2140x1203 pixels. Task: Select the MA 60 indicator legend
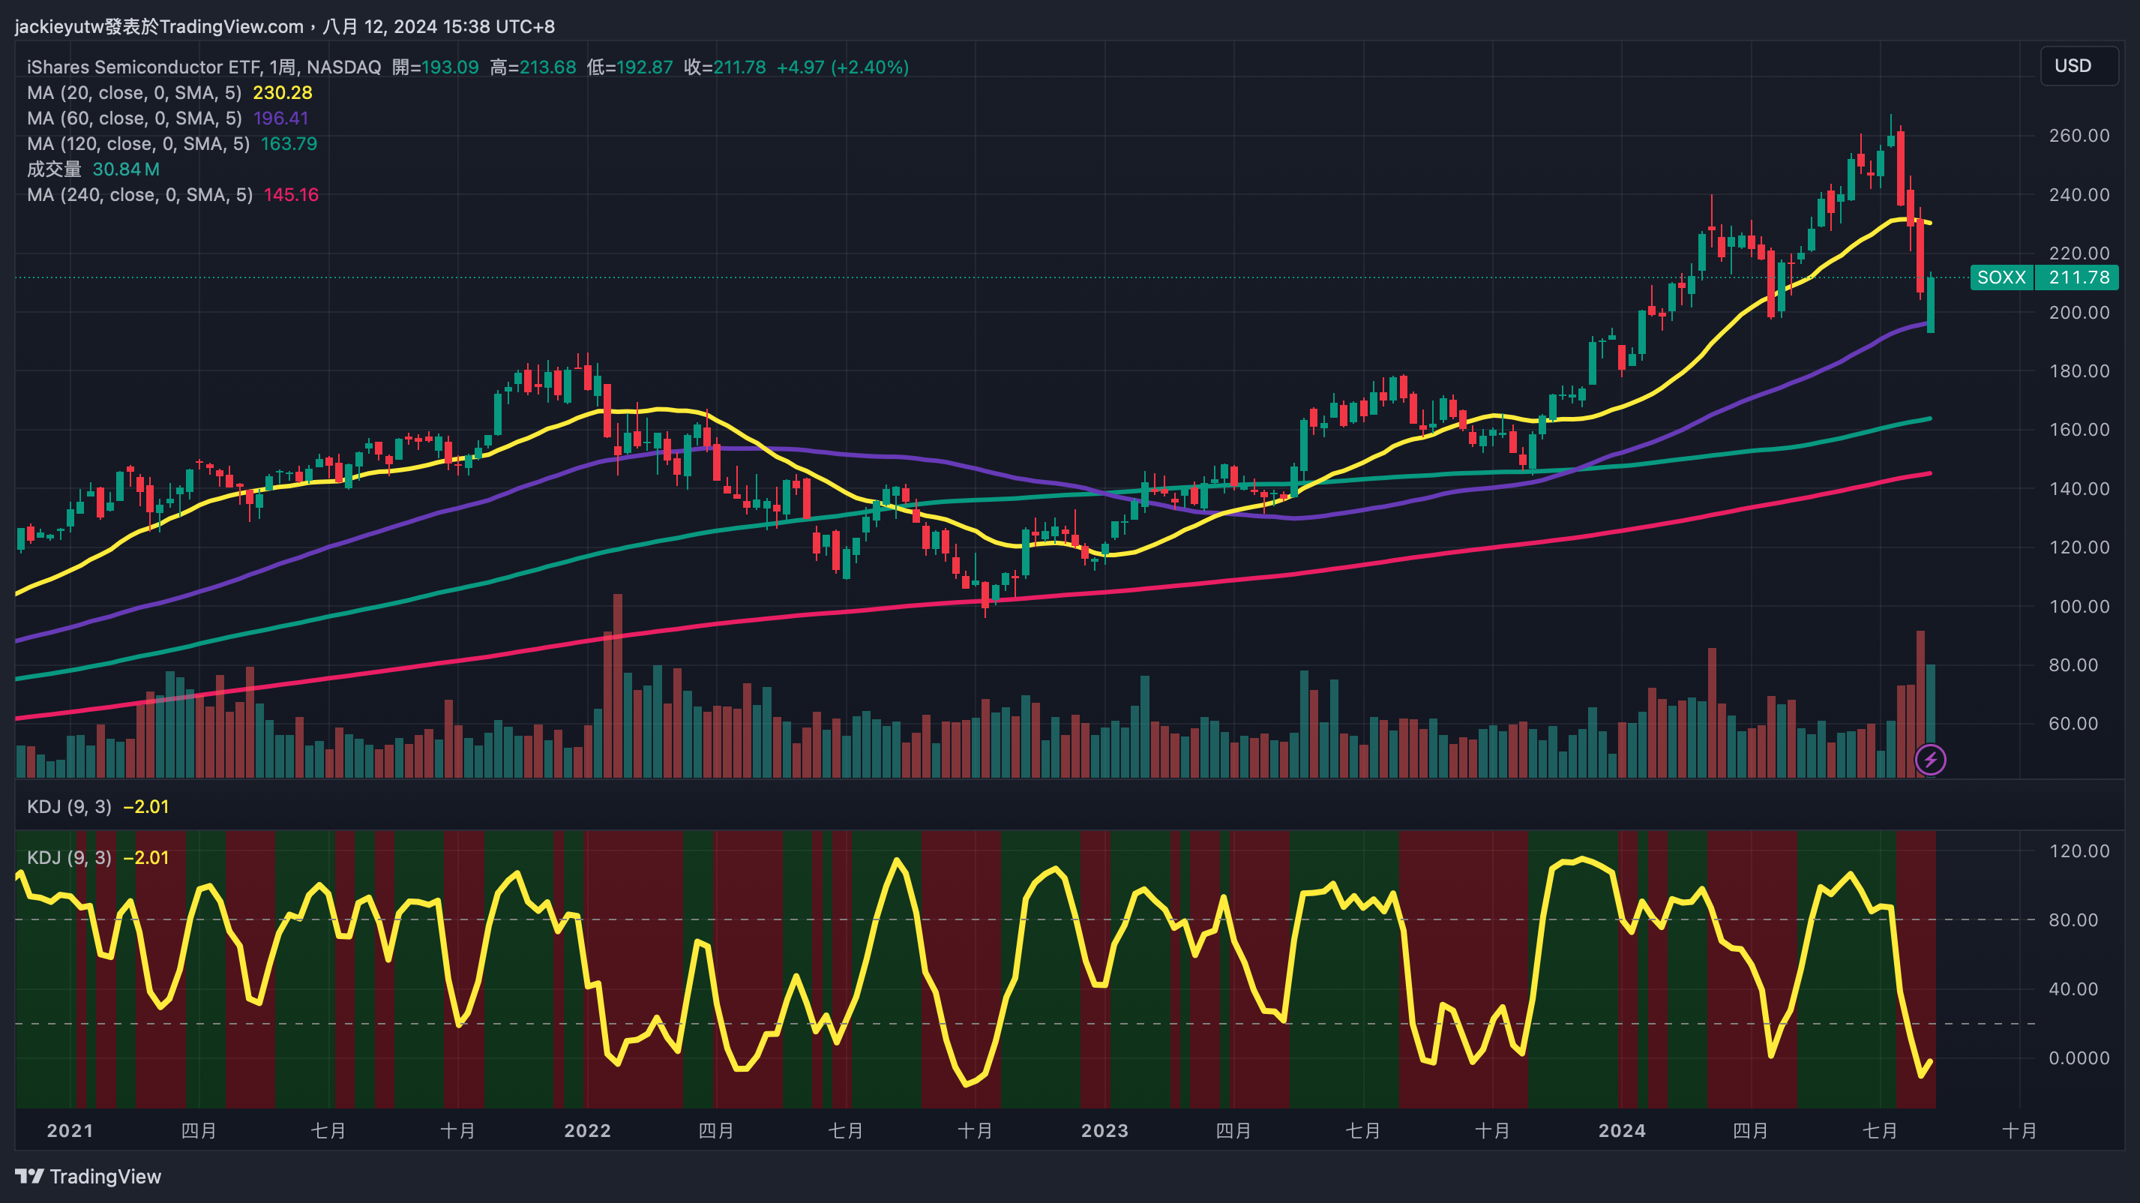[x=133, y=118]
